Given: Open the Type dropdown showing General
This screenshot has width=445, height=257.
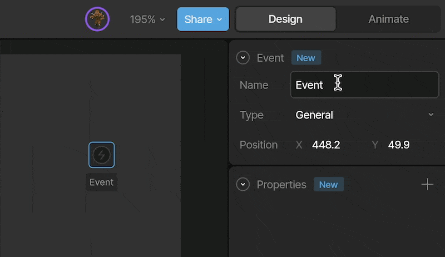Looking at the screenshot, I should pos(364,115).
